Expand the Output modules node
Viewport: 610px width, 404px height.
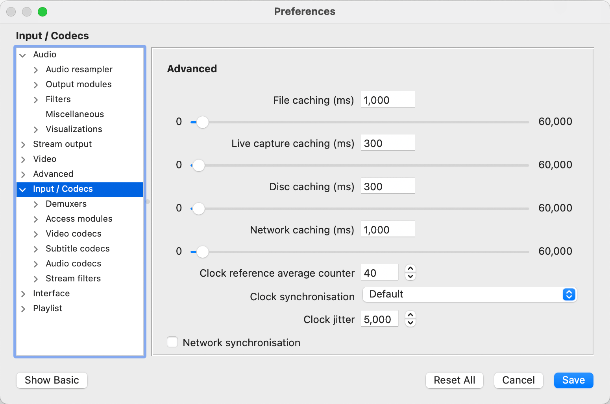36,85
